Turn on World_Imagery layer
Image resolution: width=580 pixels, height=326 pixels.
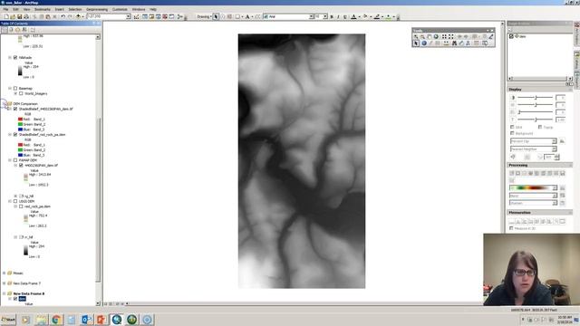click(x=21, y=93)
